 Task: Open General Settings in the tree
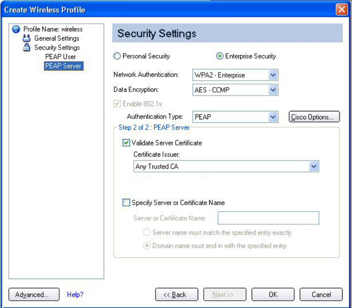[56, 38]
